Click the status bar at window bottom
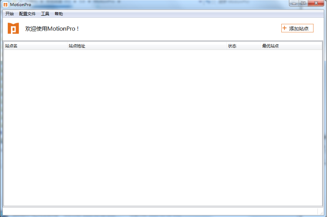327x217 pixels. tap(161, 211)
